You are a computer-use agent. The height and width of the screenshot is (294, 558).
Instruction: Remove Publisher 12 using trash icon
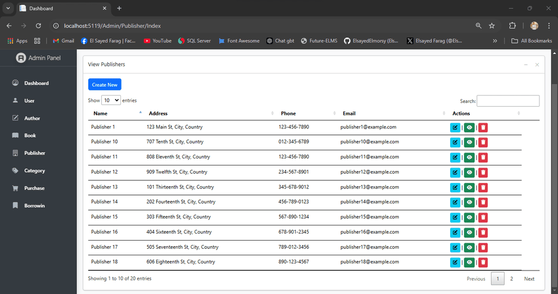tap(483, 173)
